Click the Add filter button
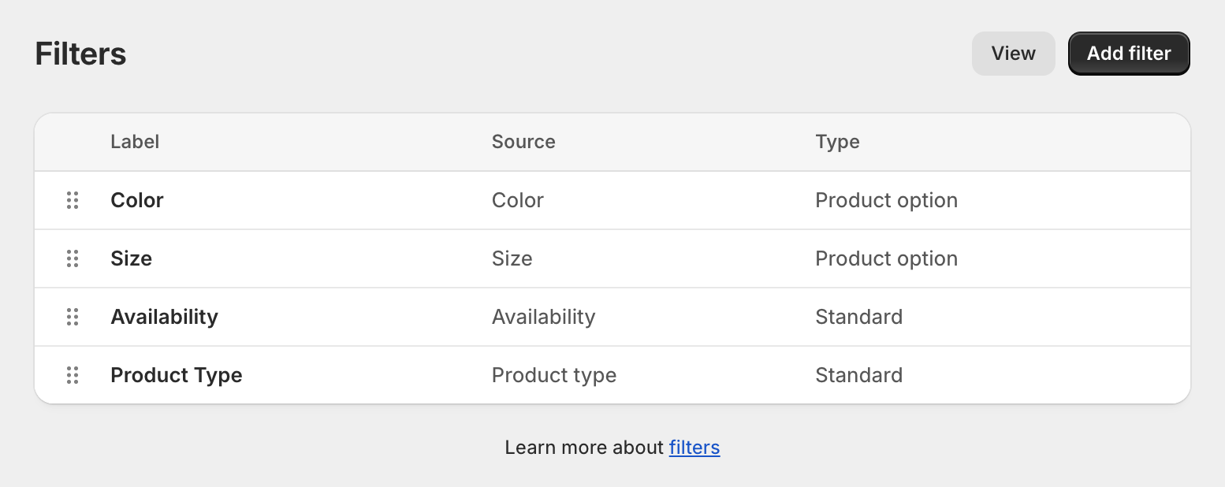Image resolution: width=1225 pixels, height=487 pixels. 1129,54
